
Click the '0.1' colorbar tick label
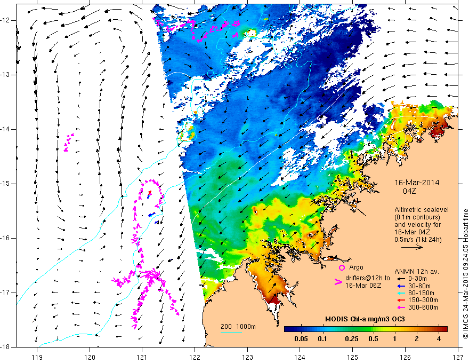322,339
